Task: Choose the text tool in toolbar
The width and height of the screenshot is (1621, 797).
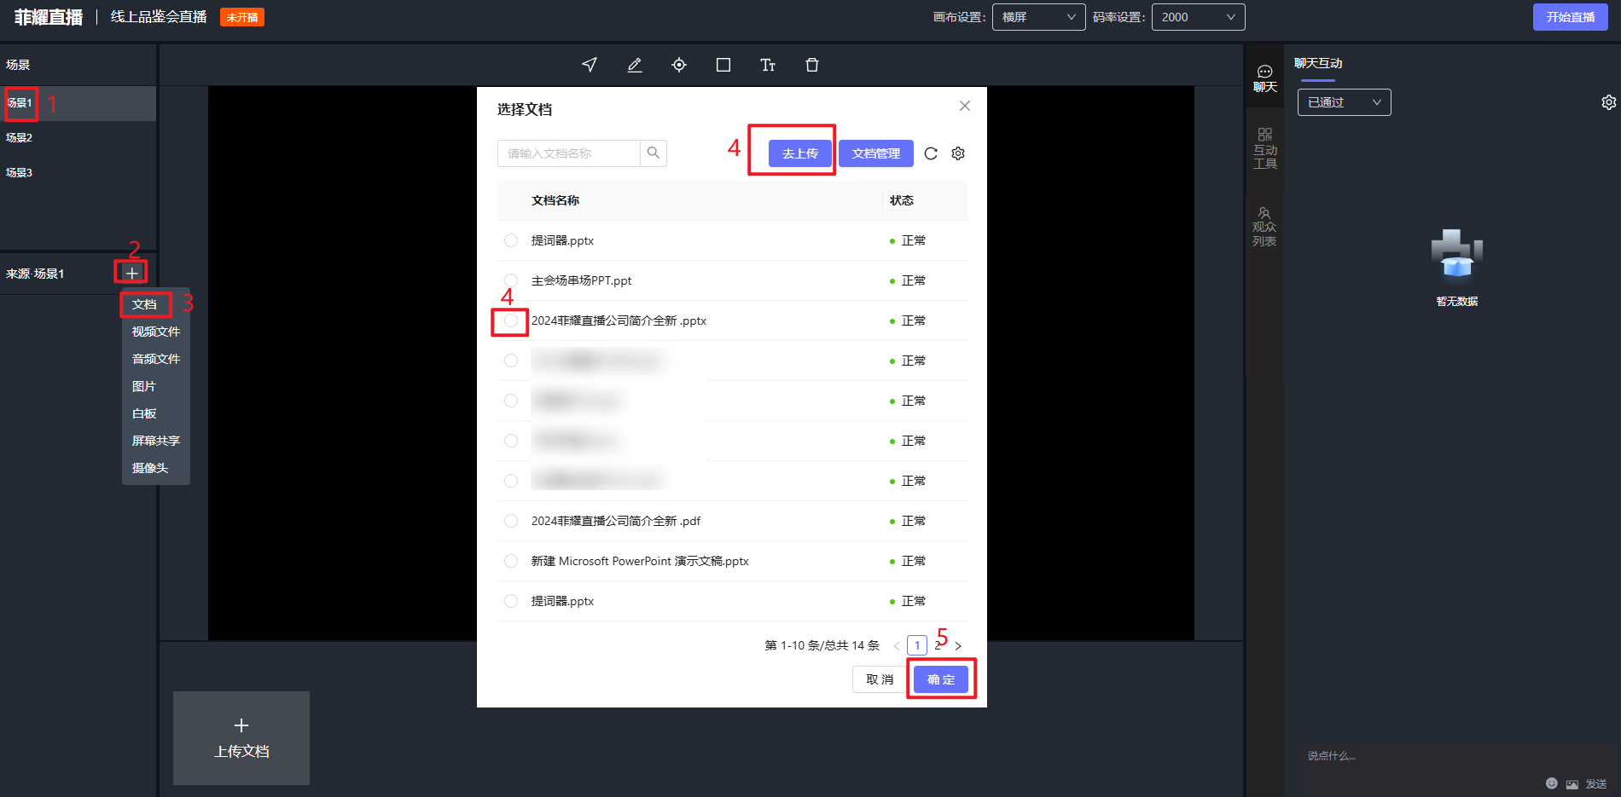Action: point(768,65)
